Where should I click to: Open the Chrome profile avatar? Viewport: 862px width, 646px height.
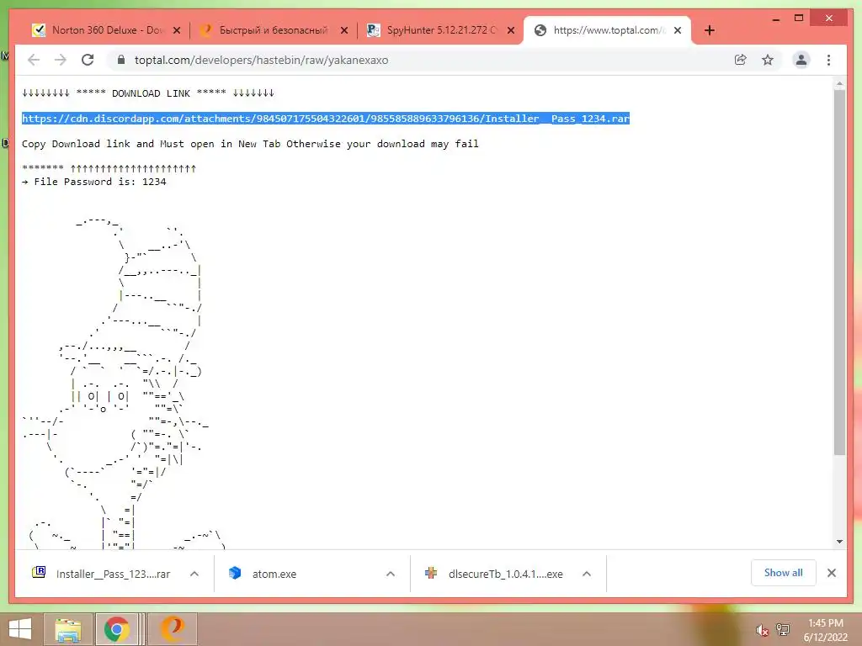pos(801,60)
